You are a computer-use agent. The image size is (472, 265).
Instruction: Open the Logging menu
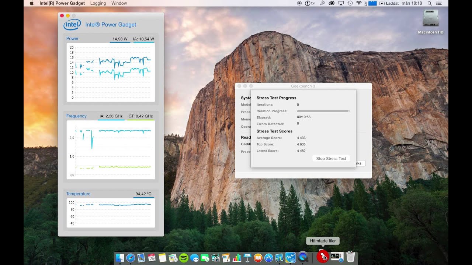(98, 3)
